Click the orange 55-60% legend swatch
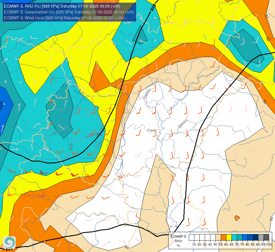Image resolution: width=275 pixels, height=252 pixels. pyautogui.click(x=223, y=237)
